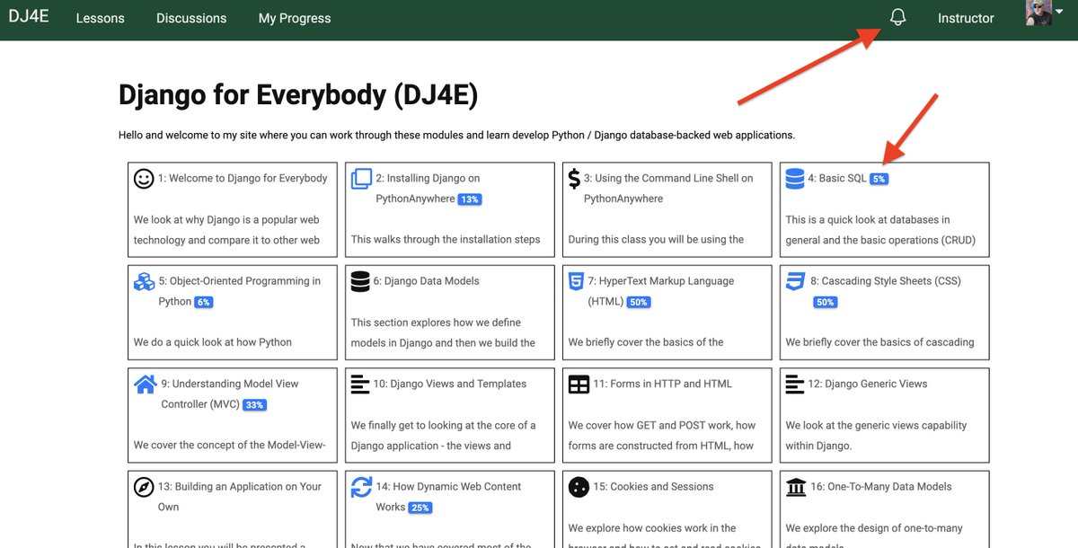Open lesson 9: Understanding Model View Controller
1078x548 pixels.
[230, 393]
